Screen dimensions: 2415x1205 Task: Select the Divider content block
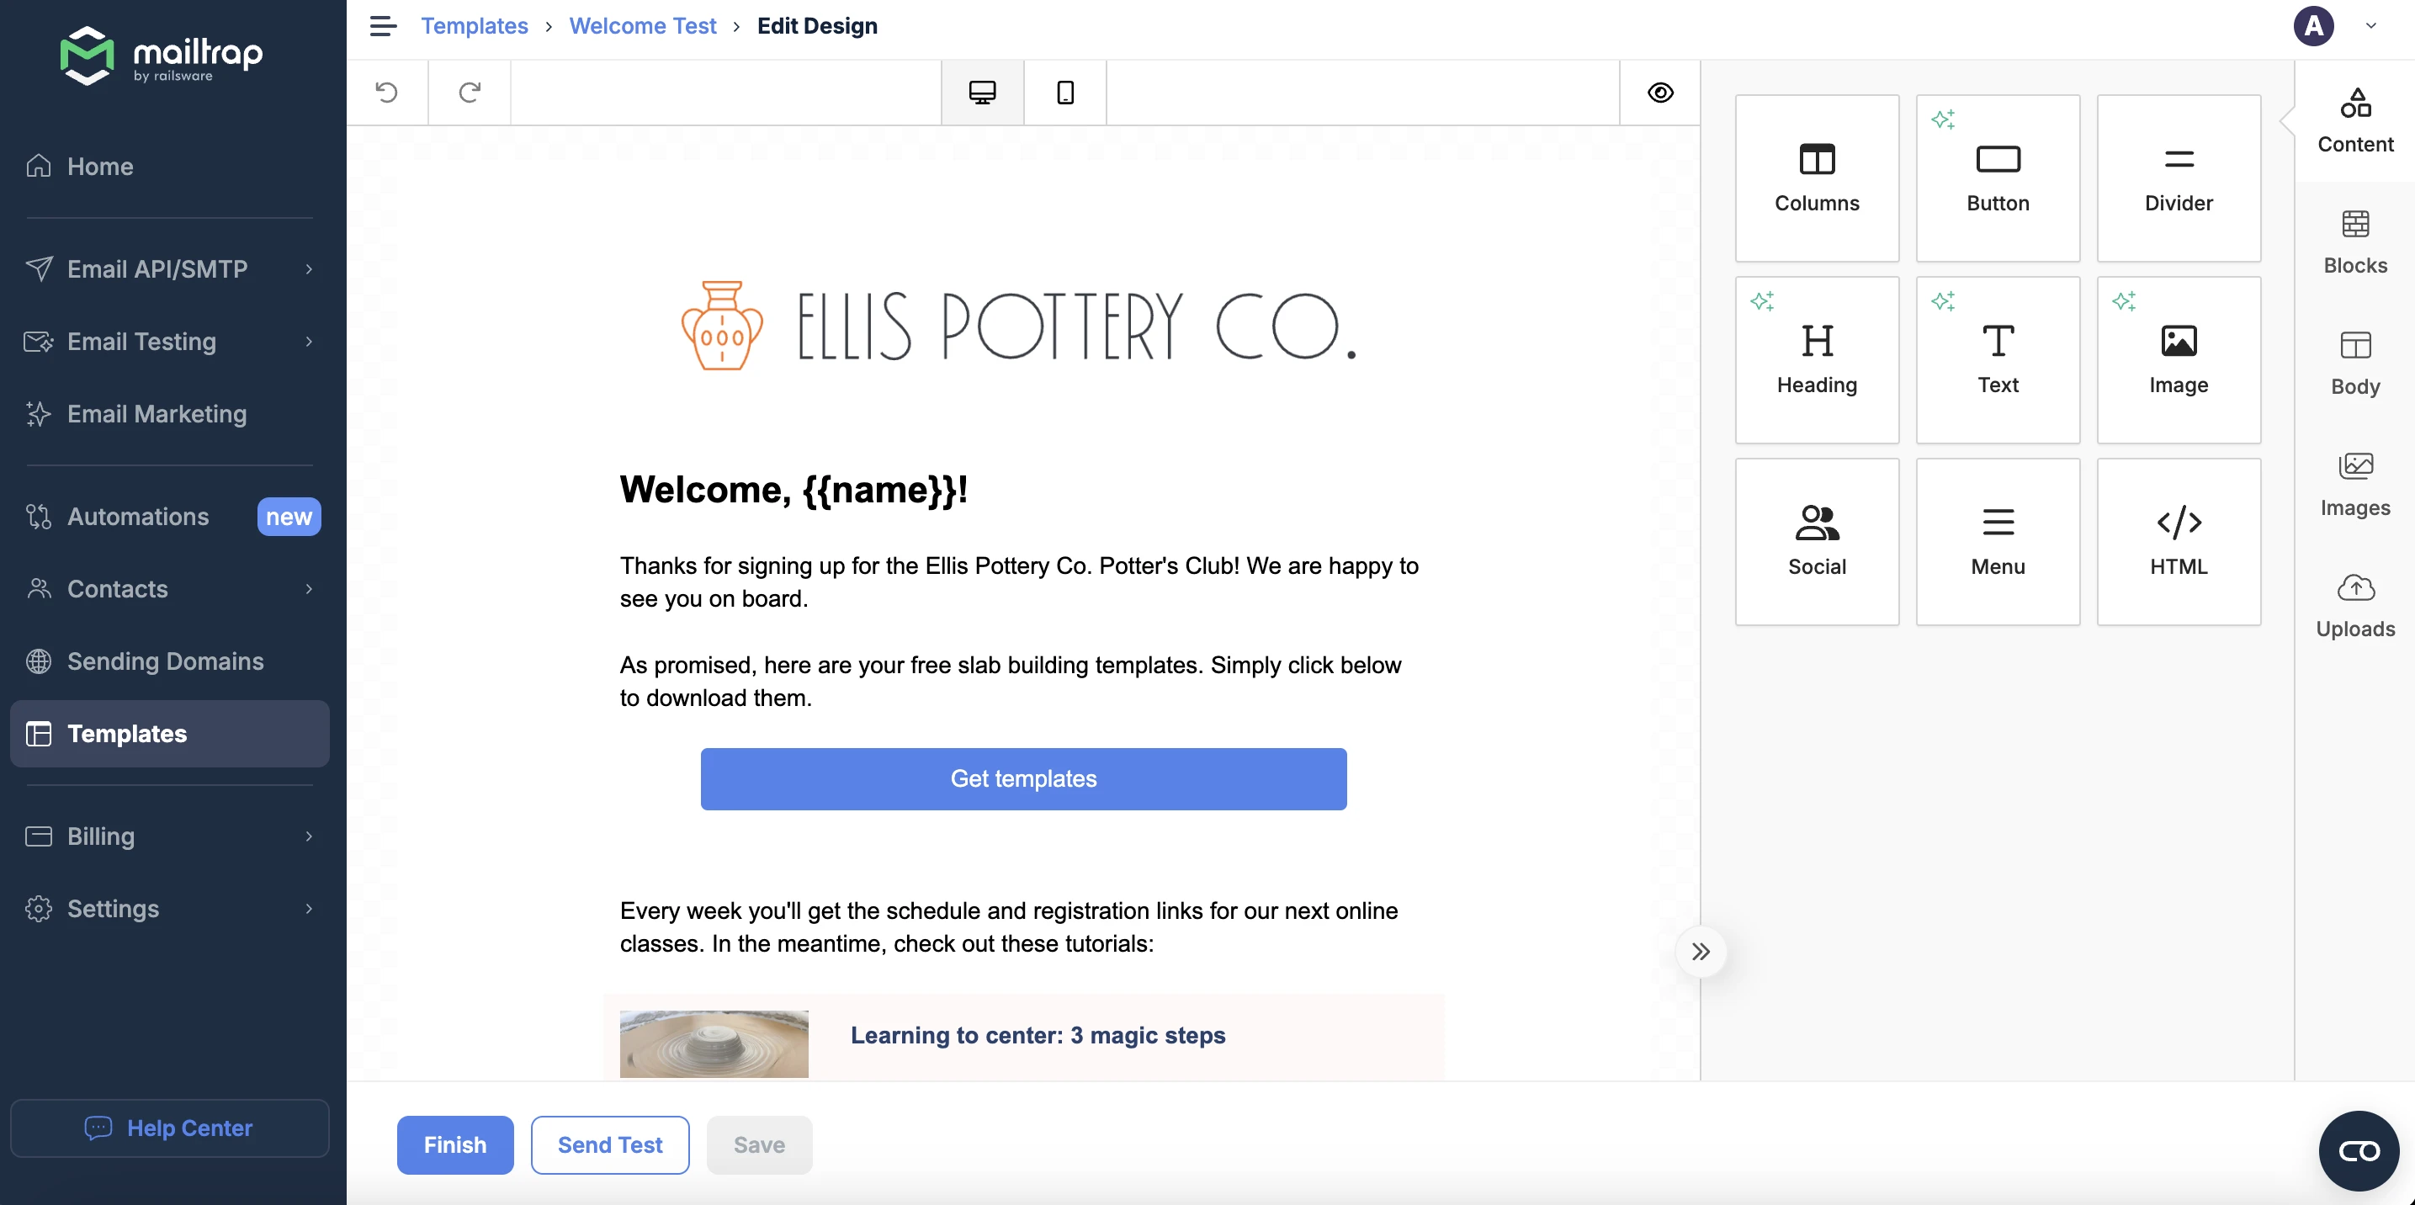[2178, 178]
